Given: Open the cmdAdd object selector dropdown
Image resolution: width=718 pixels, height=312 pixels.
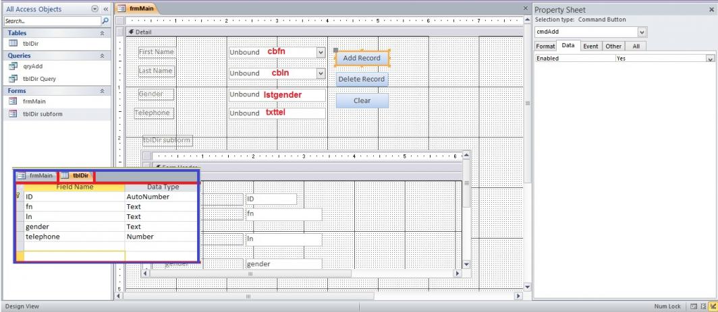Looking at the screenshot, I should pos(642,32).
